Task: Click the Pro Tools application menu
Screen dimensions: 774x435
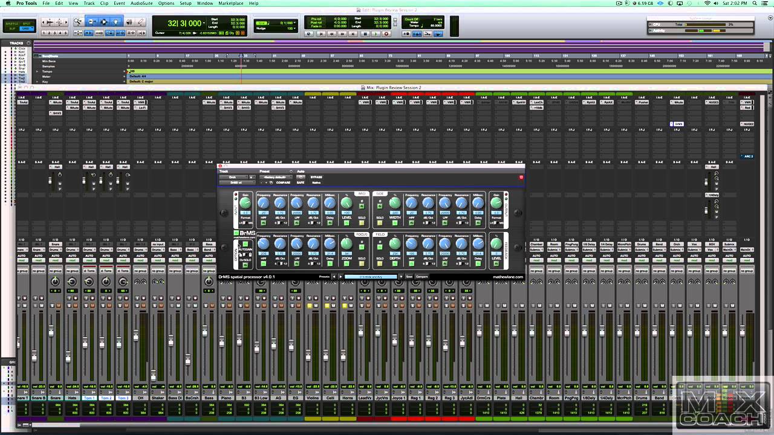Action: coord(27,3)
